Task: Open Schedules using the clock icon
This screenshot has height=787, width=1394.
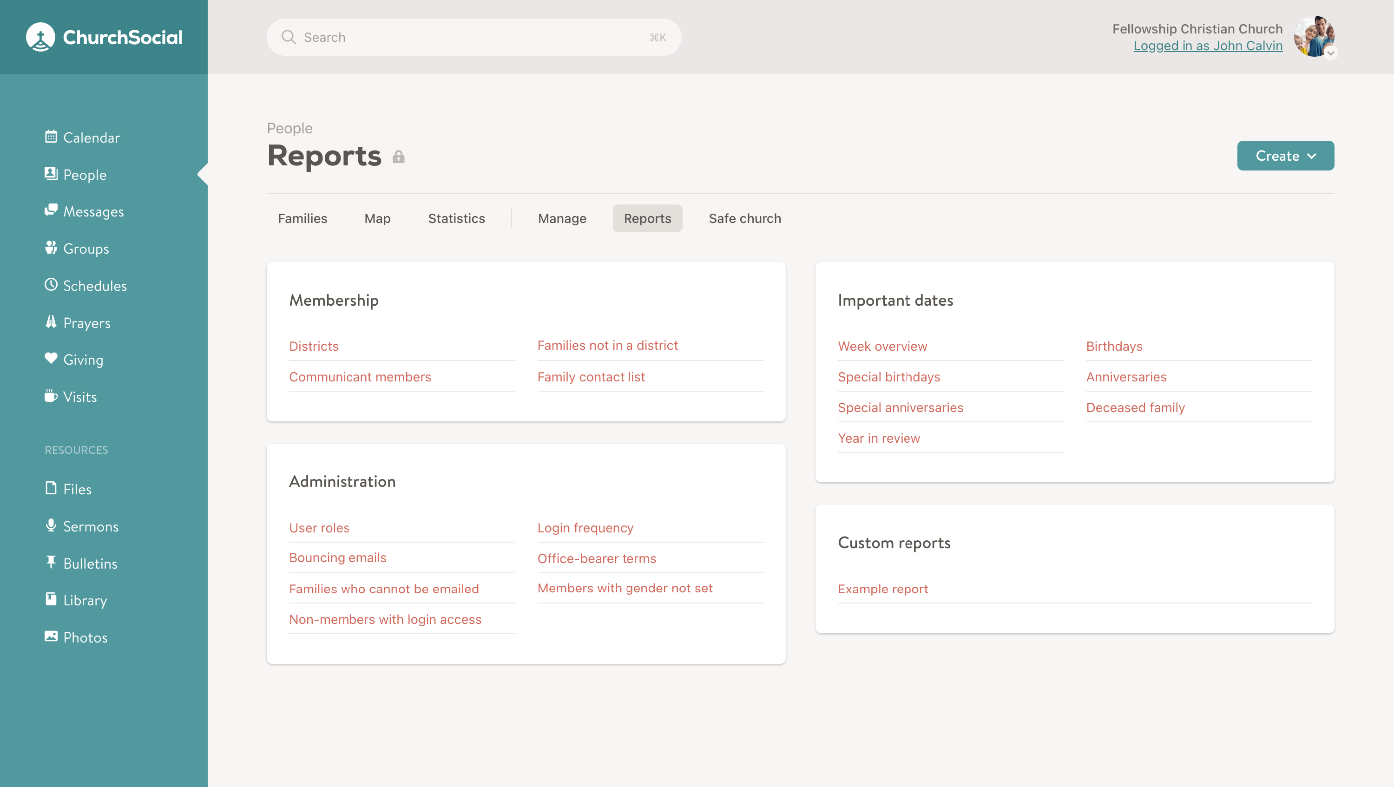Action: [51, 284]
